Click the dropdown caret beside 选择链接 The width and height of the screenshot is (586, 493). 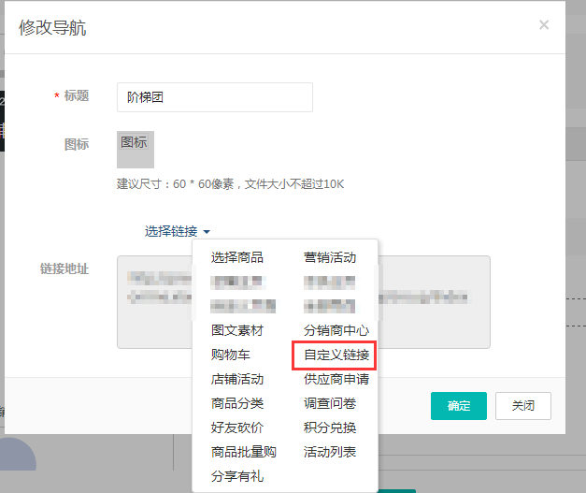pyautogui.click(x=207, y=232)
